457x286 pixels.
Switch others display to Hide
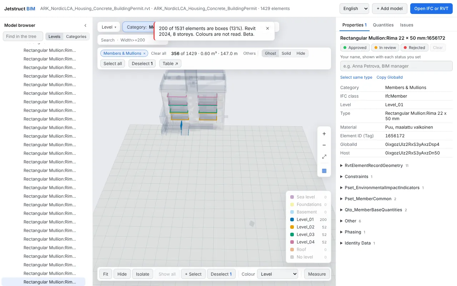[x=301, y=53]
